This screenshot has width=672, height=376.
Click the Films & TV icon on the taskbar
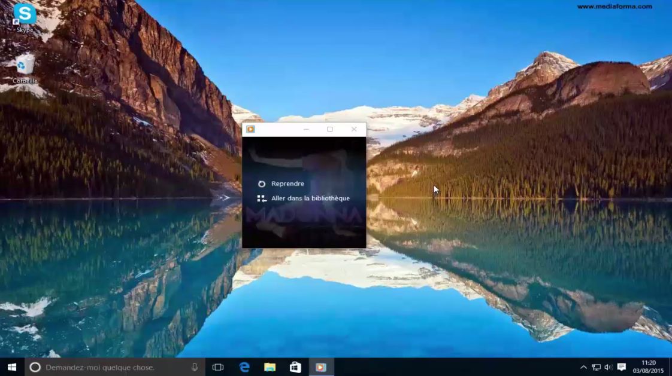322,367
